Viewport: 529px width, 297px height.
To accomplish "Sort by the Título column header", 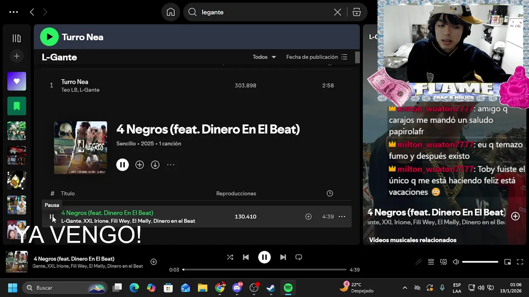I will coord(68,193).
